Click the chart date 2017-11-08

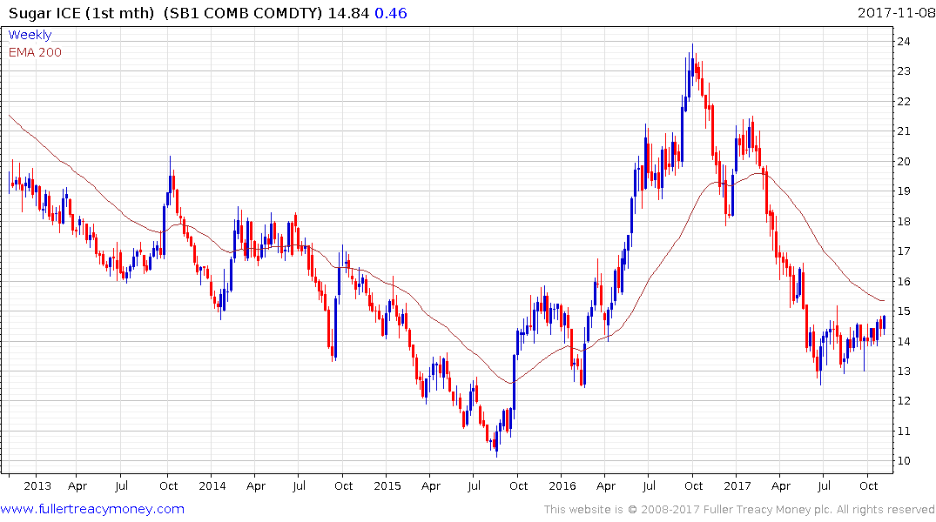tap(896, 12)
